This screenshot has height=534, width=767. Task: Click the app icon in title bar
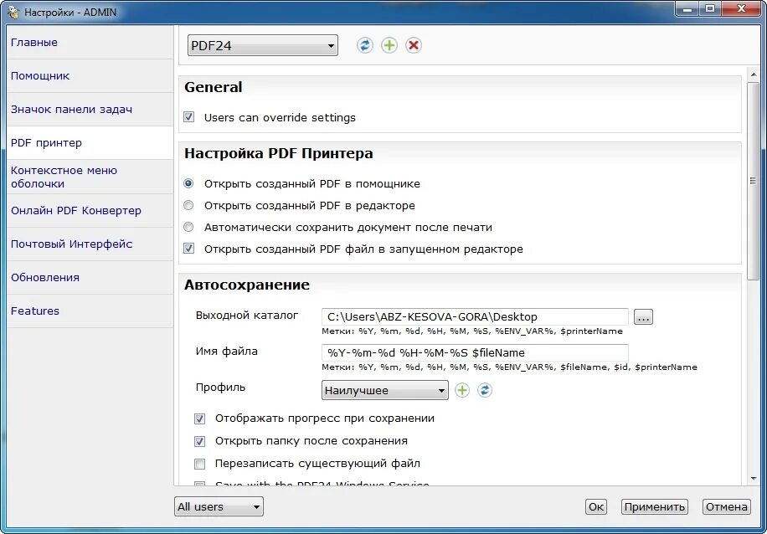pos(13,12)
